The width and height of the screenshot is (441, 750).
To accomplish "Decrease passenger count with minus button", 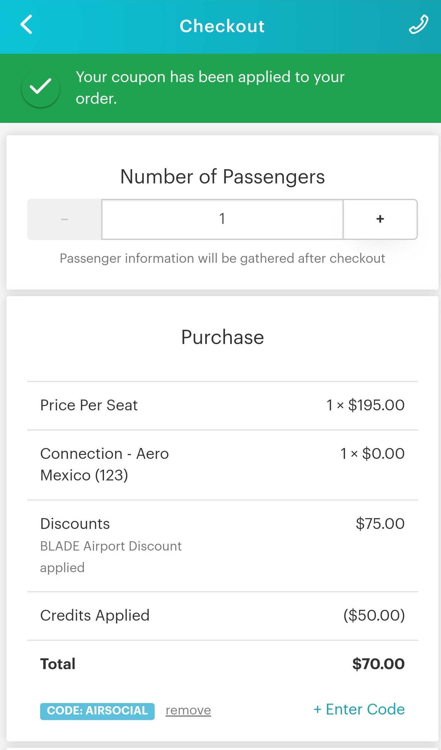I will coord(64,220).
